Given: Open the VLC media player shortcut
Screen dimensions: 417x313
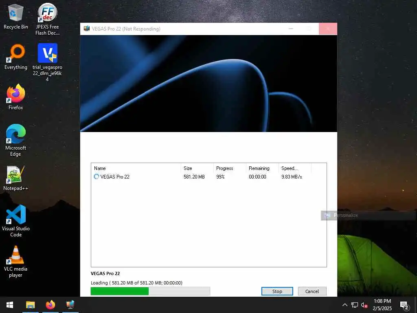Looking at the screenshot, I should (16, 262).
